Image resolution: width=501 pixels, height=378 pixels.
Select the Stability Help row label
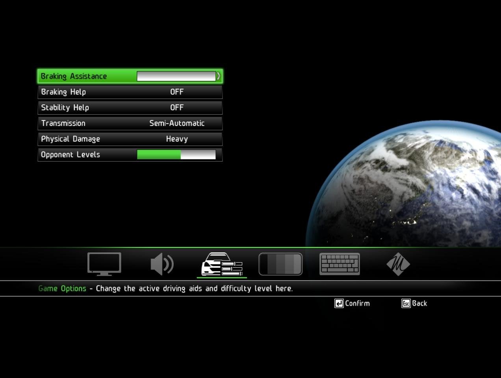pos(65,107)
